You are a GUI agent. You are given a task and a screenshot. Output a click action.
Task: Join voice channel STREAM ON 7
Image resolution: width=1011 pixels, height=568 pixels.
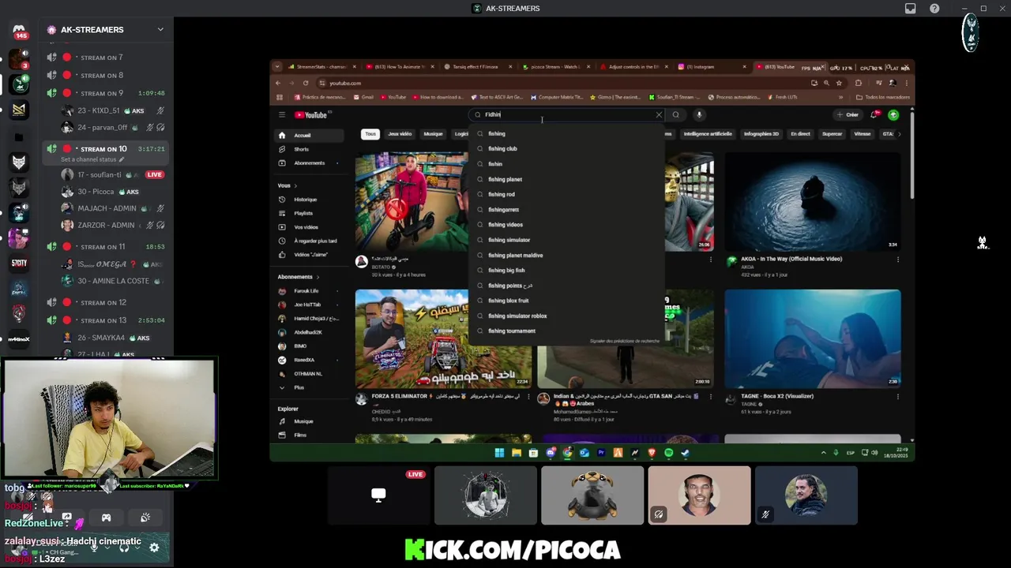[106, 58]
